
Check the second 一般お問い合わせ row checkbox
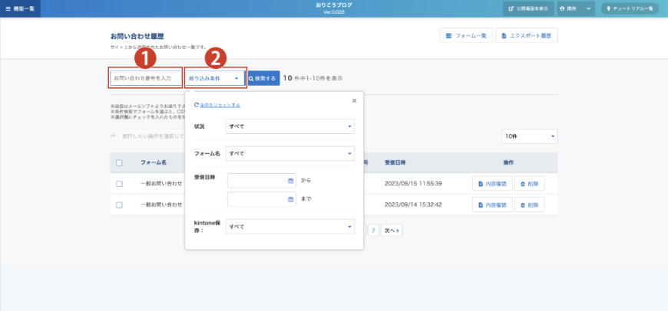coord(119,205)
